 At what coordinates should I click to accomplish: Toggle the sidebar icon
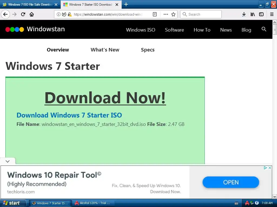click(261, 14)
